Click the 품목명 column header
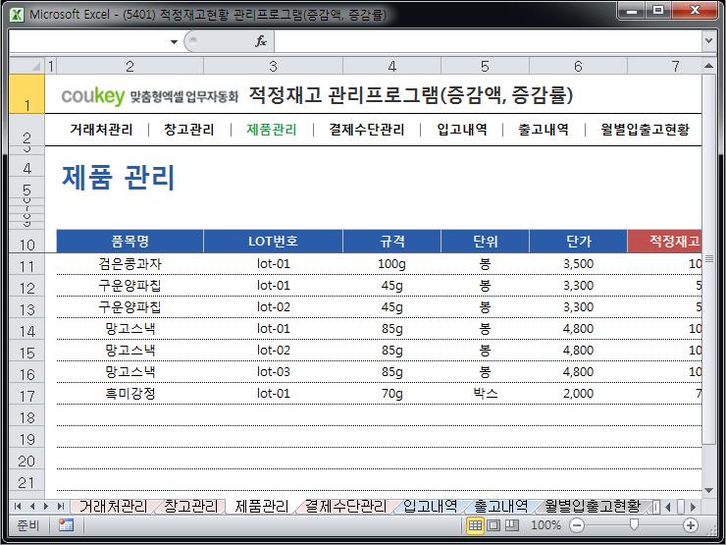Image resolution: width=726 pixels, height=545 pixels. pos(130,241)
